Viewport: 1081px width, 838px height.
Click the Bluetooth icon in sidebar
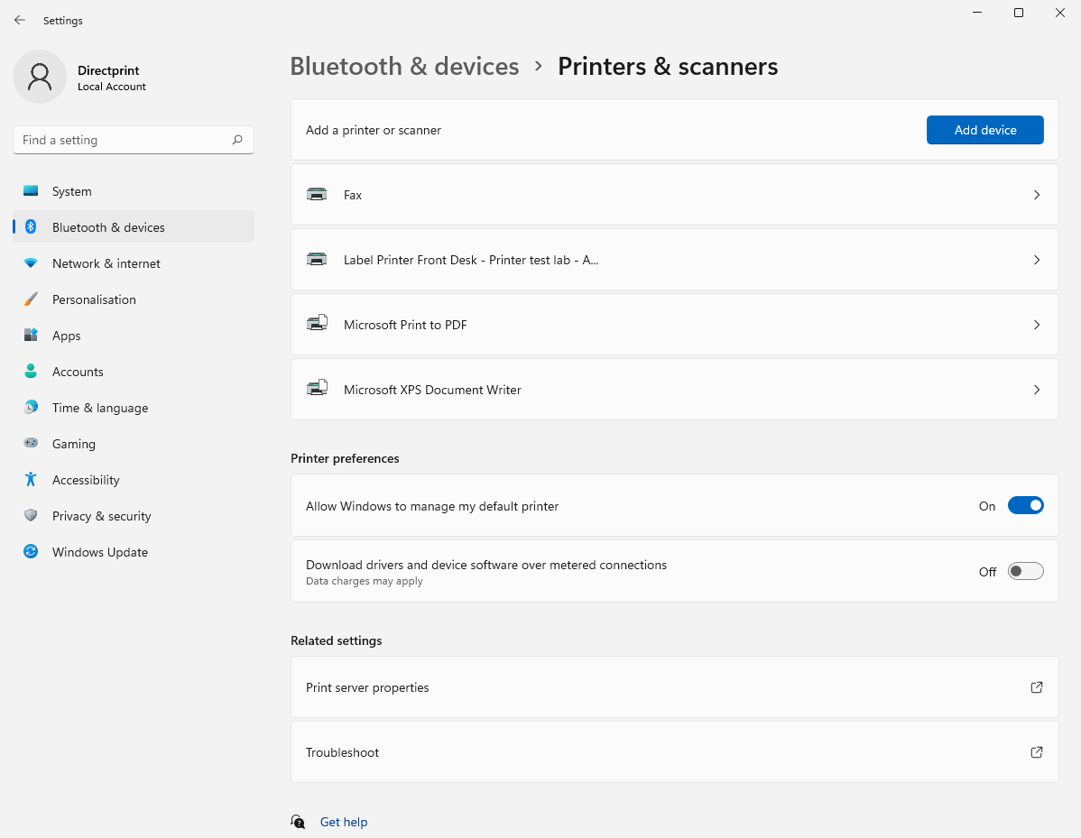coord(31,226)
